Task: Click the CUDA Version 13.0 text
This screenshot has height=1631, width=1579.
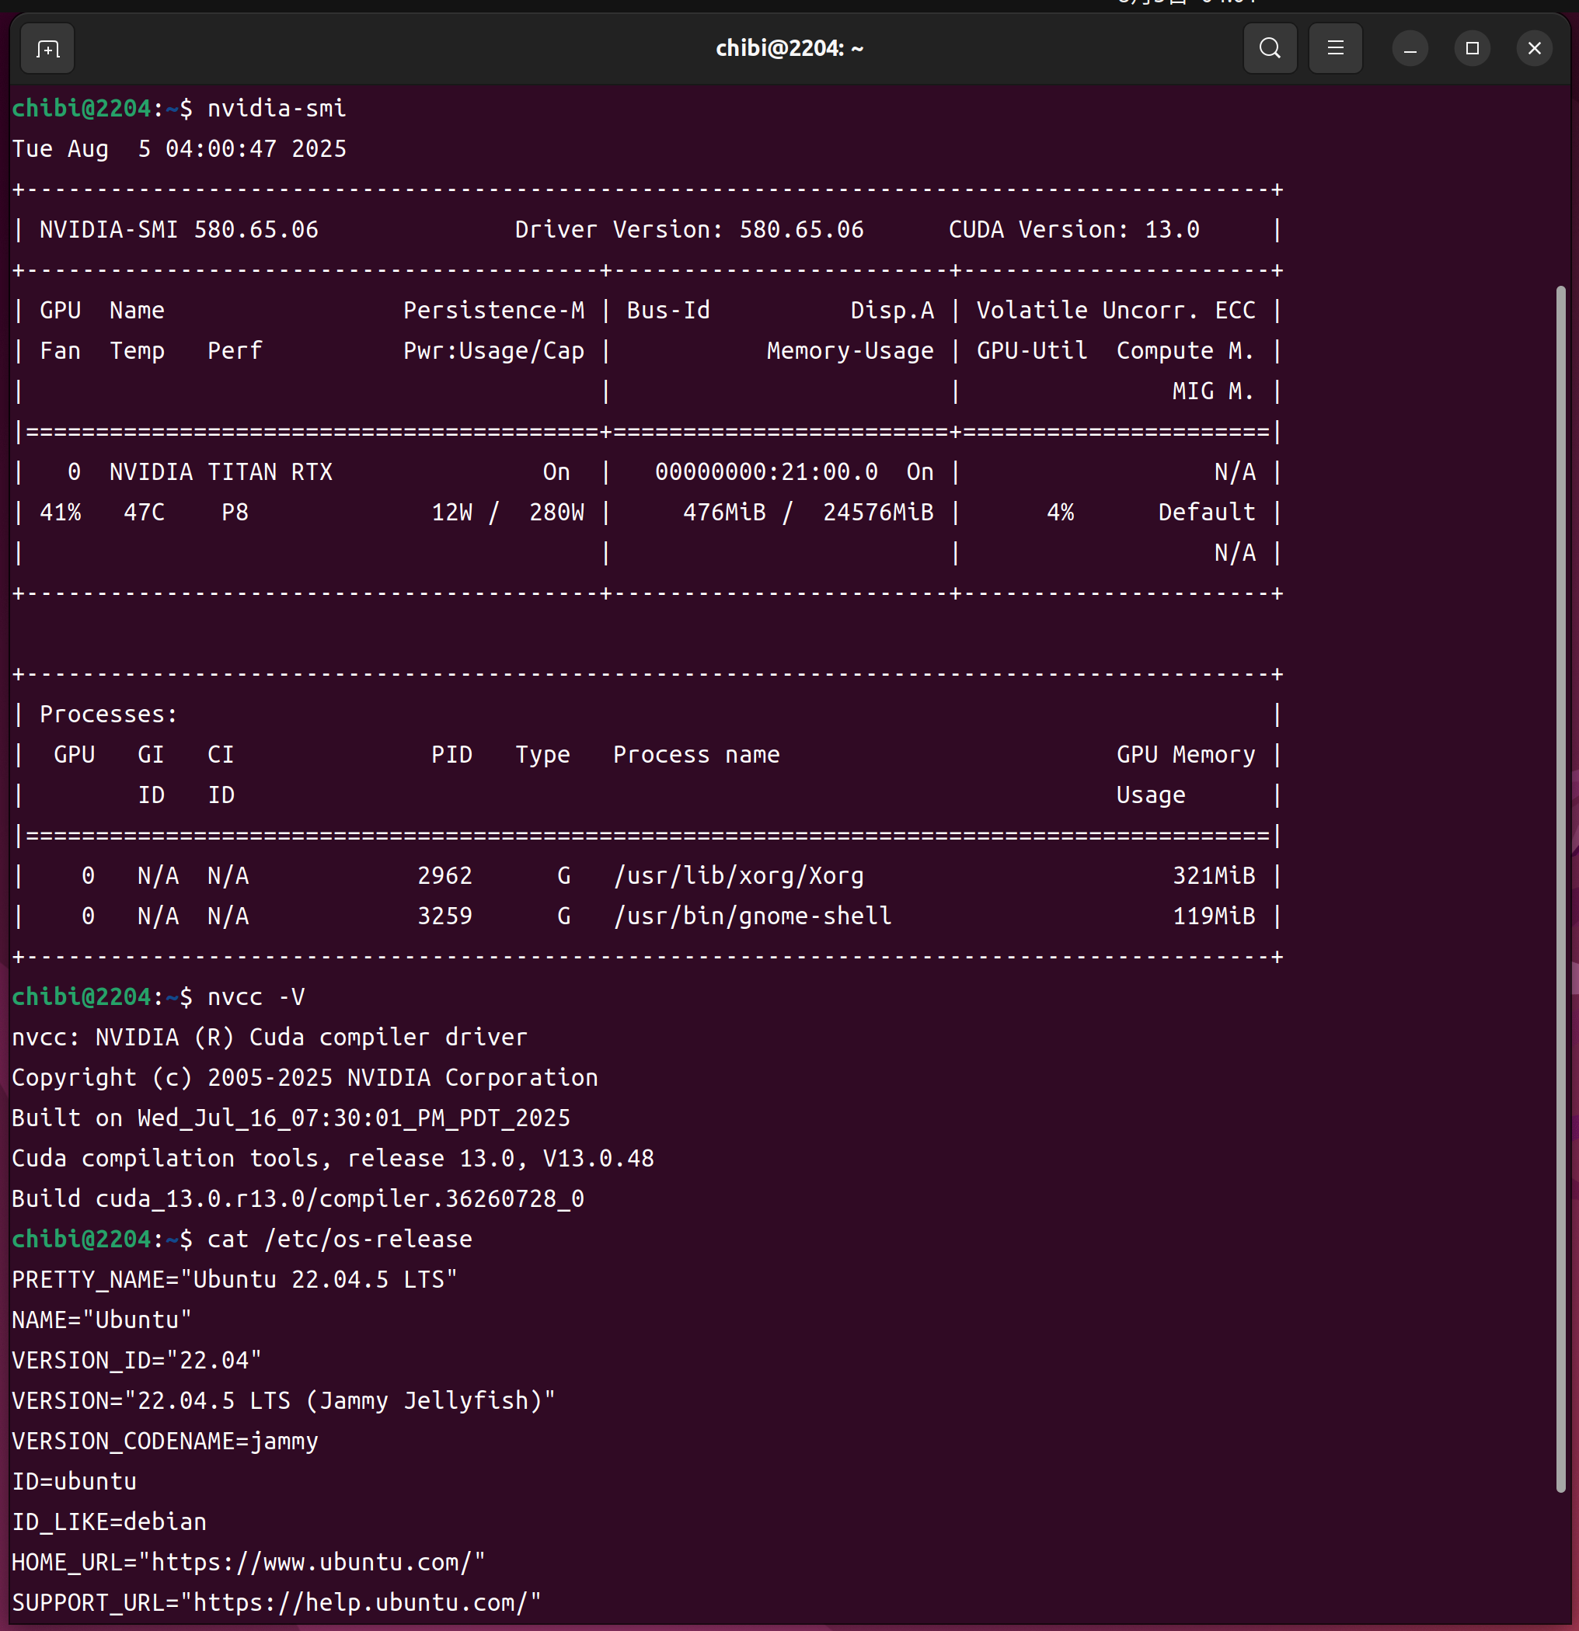Action: pyautogui.click(x=1074, y=230)
